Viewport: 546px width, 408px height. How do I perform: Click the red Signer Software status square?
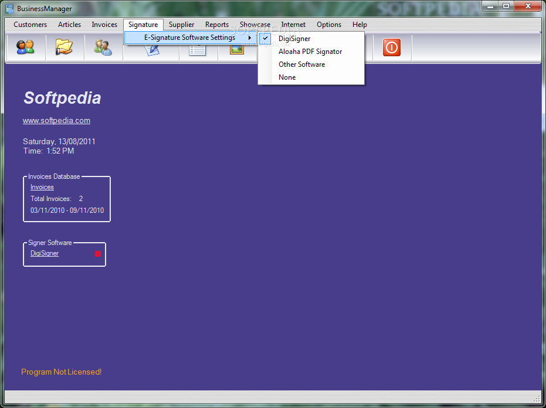(x=98, y=254)
